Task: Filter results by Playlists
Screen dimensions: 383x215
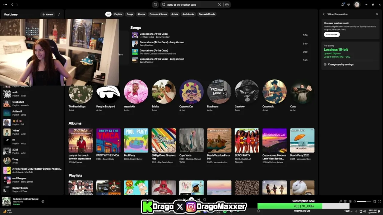Action: (x=118, y=14)
